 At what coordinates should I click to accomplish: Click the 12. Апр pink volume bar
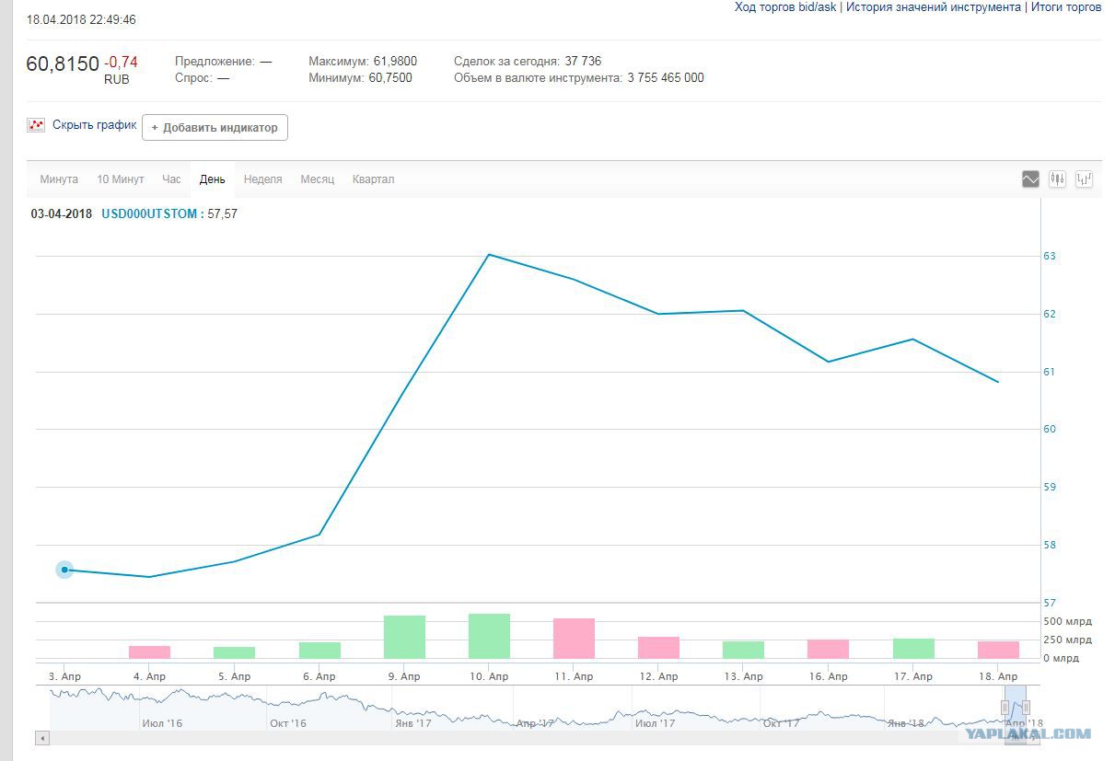point(658,648)
